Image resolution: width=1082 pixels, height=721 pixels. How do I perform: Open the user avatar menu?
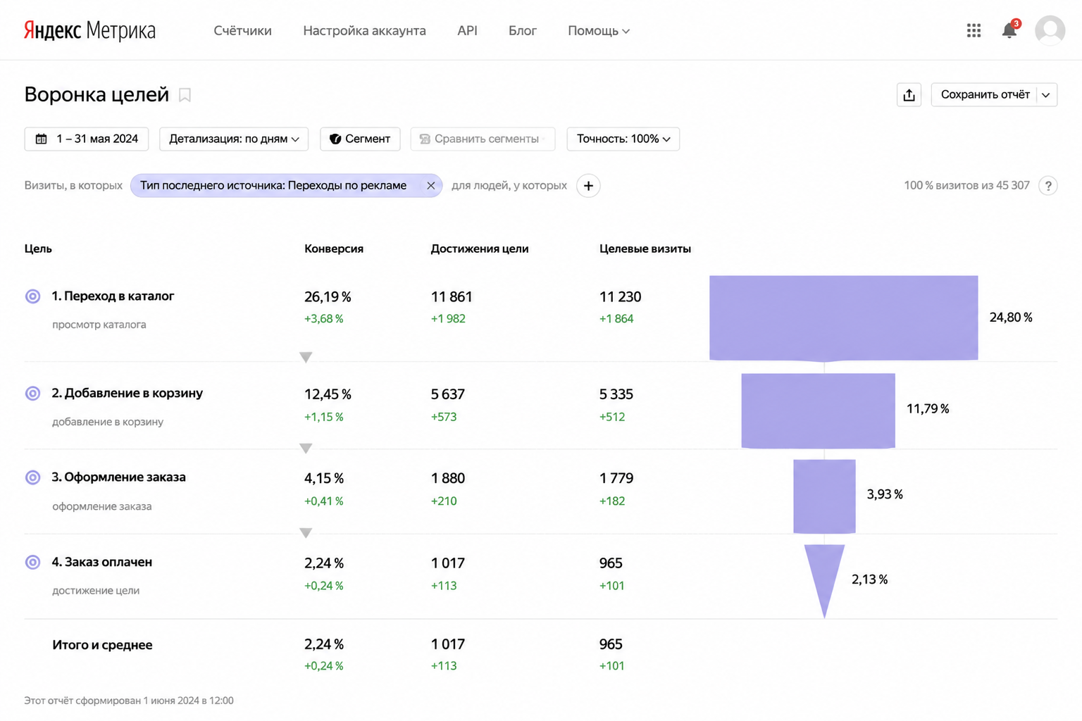[x=1050, y=30]
